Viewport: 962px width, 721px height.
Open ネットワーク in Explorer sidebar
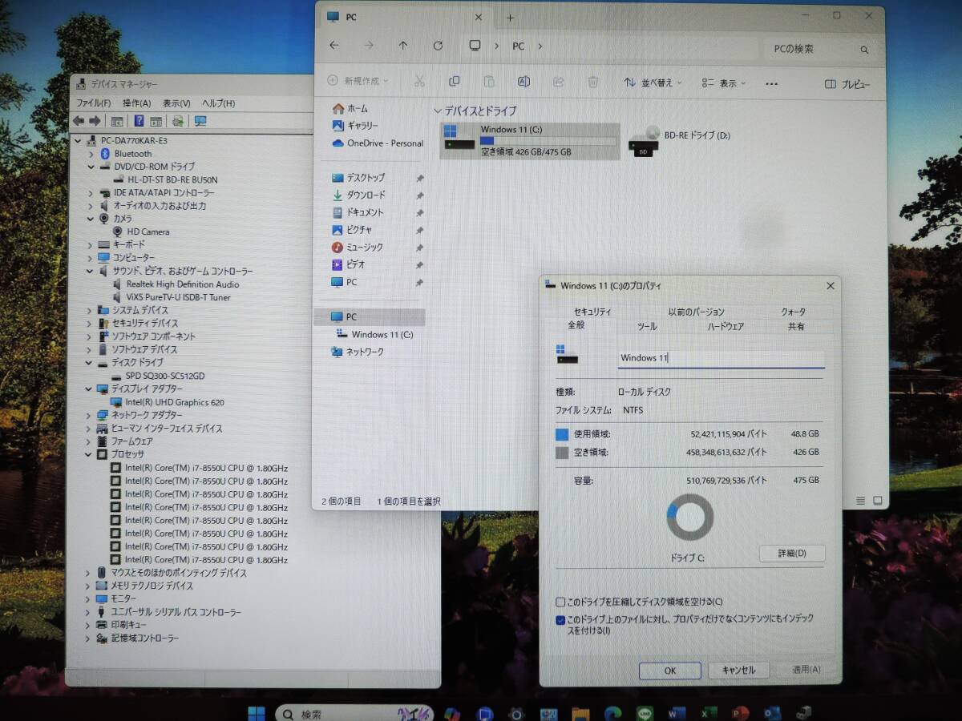point(358,352)
